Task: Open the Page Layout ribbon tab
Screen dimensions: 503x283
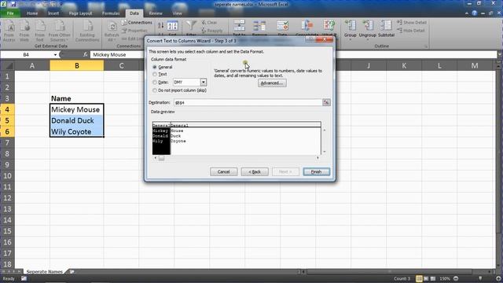Action: (x=80, y=13)
